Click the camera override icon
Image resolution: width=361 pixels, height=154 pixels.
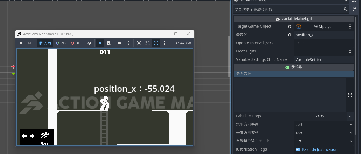click(119, 43)
